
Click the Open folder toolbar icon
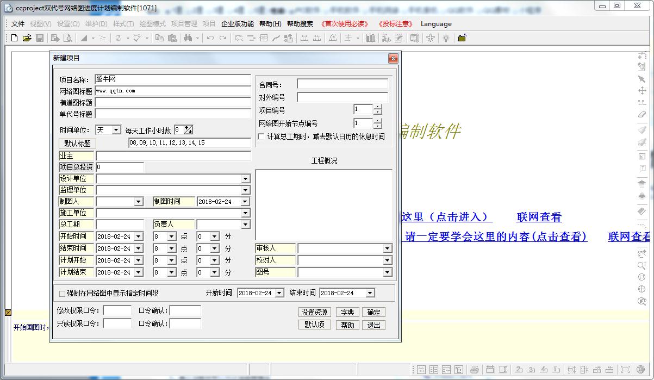pos(27,38)
